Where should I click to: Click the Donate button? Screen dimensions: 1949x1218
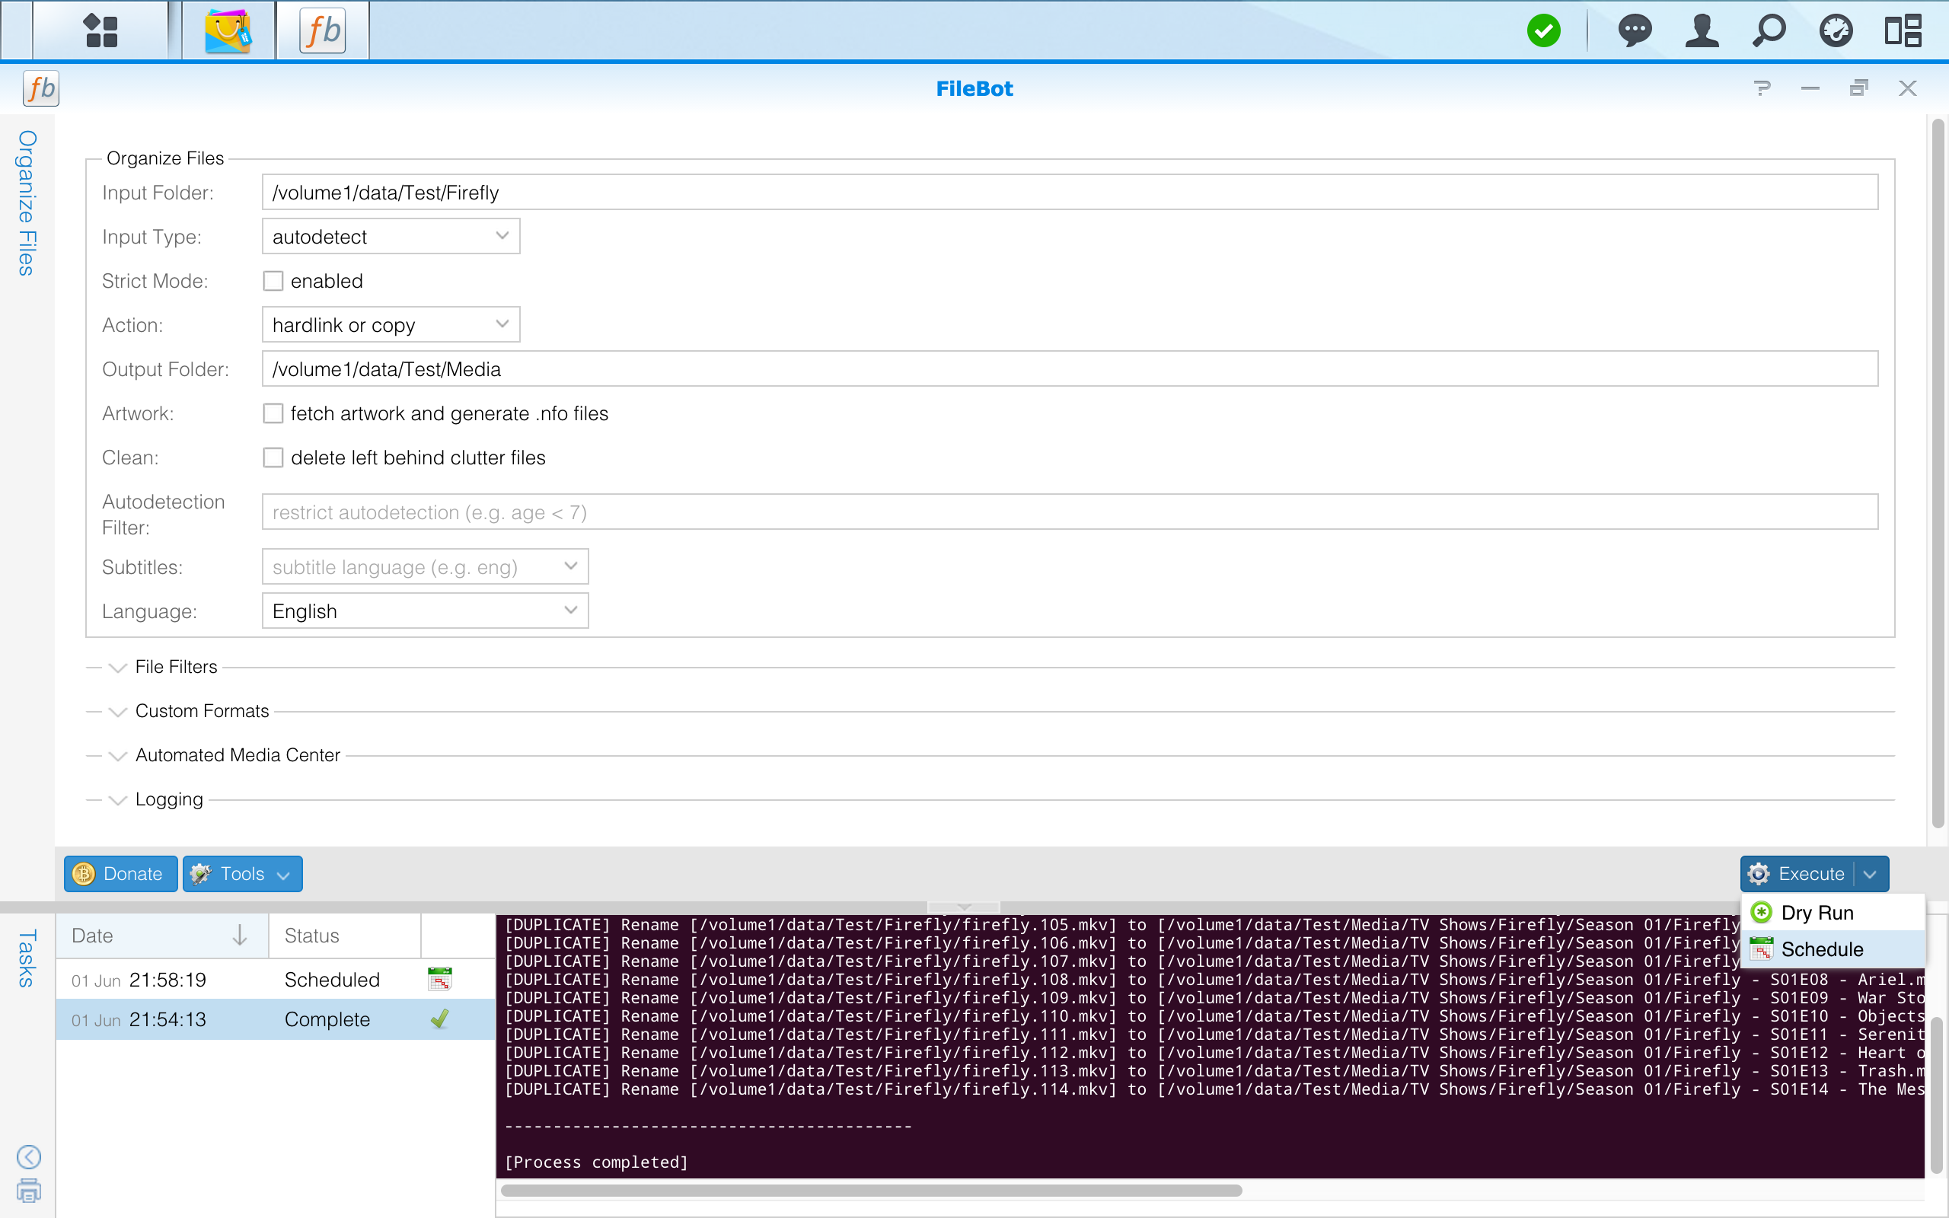click(x=121, y=874)
